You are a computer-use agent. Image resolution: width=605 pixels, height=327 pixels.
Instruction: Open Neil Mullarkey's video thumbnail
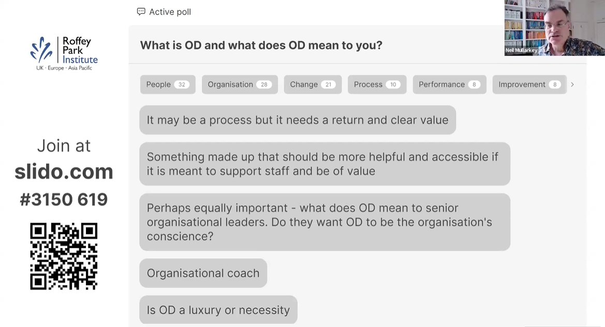tap(554, 28)
